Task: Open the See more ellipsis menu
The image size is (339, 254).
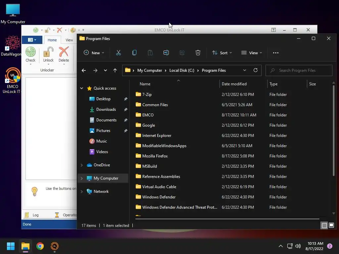Action: tap(276, 53)
